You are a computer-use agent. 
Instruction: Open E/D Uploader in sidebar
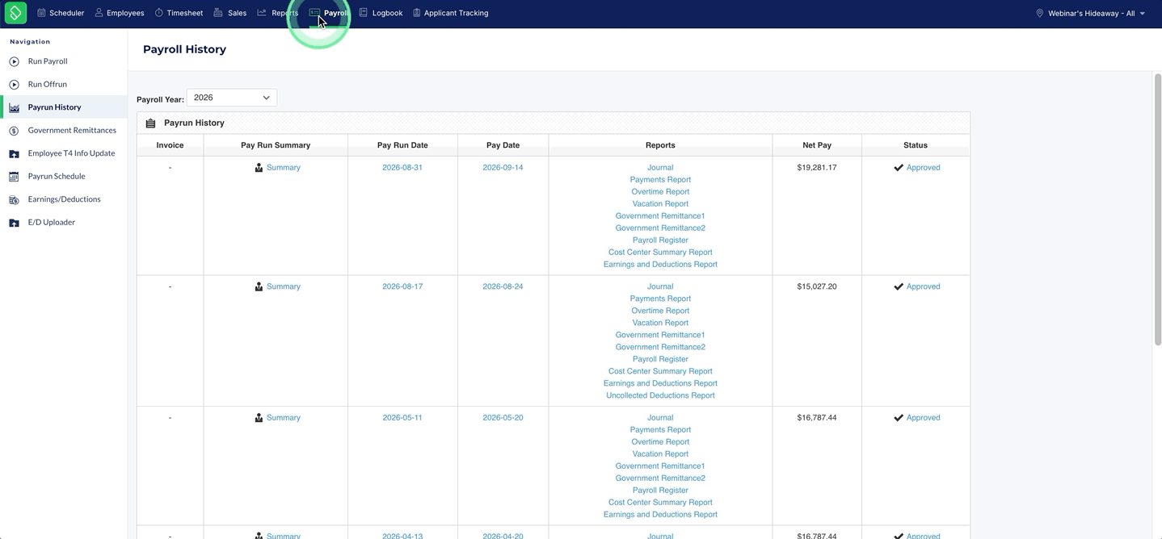[x=52, y=222]
